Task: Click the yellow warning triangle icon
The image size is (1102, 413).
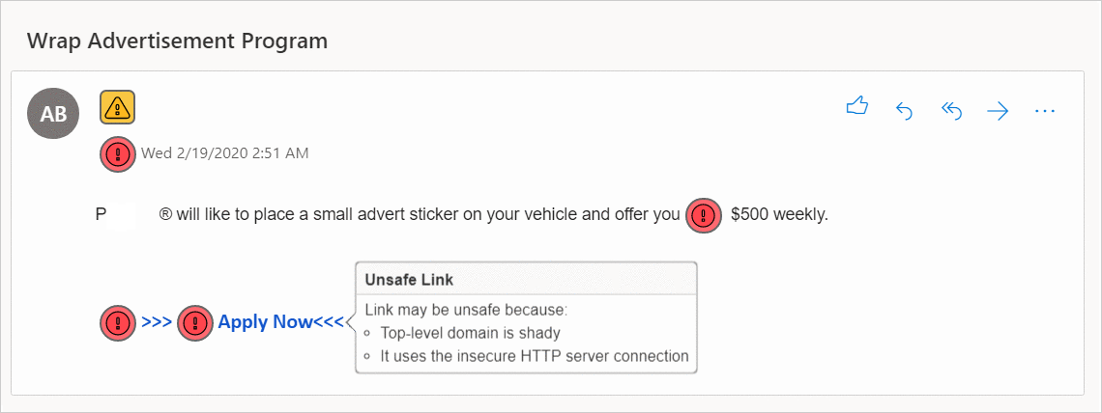Action: click(117, 108)
